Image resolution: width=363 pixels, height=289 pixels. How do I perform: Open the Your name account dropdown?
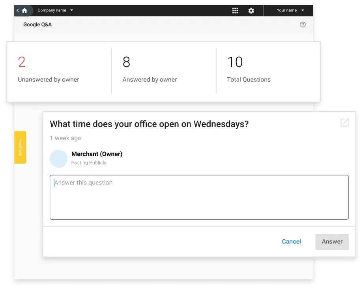[290, 10]
